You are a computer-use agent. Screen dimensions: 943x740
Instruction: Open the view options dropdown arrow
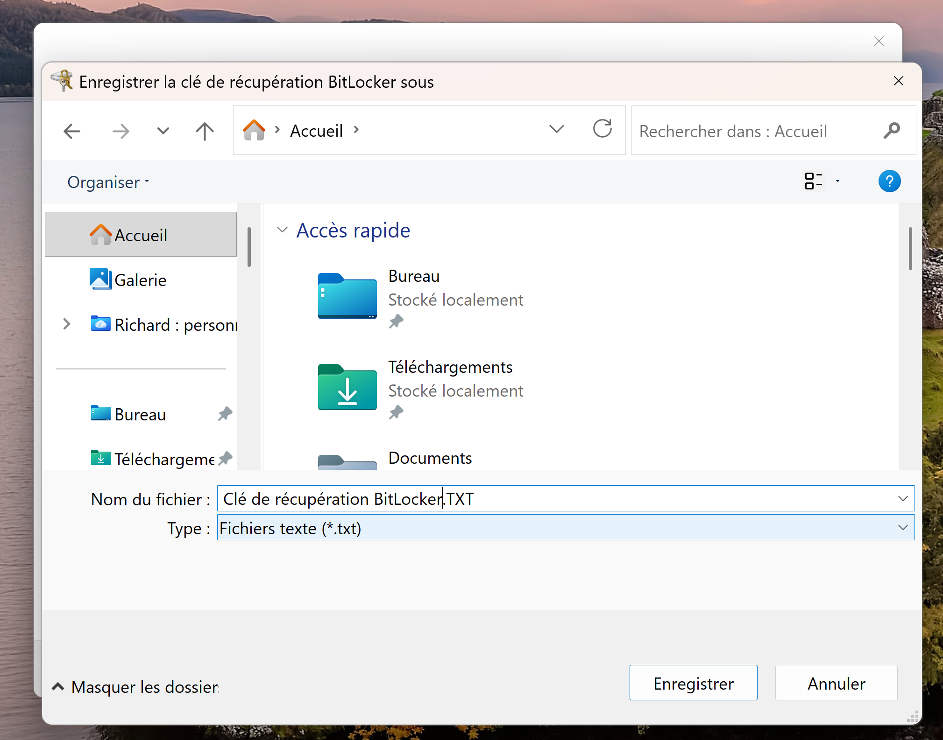(x=837, y=181)
